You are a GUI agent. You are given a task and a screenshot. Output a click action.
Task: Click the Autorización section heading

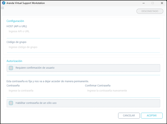point(14,61)
